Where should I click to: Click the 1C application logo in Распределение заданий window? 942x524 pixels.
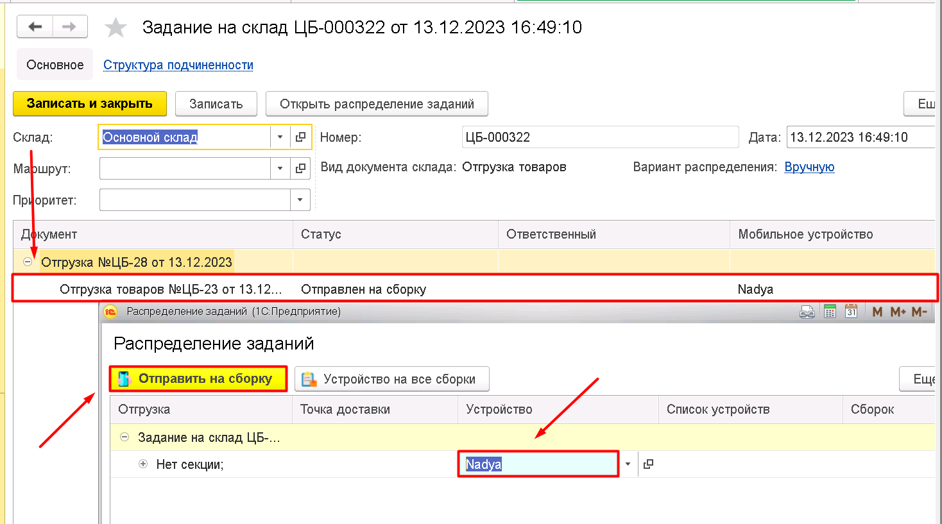tap(110, 312)
